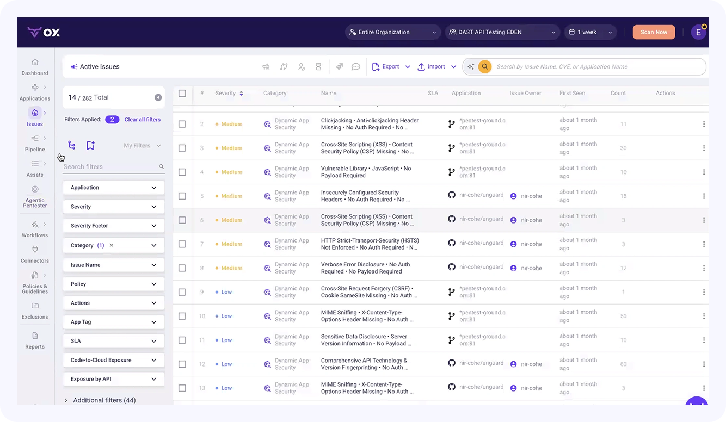This screenshot has width=726, height=422.
Task: Expand the SLA filter dropdown
Action: 114,341
